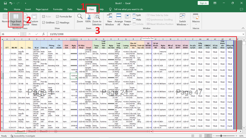Split the worksheet window
Screen dimensions: 246x138
[x=137, y=15]
